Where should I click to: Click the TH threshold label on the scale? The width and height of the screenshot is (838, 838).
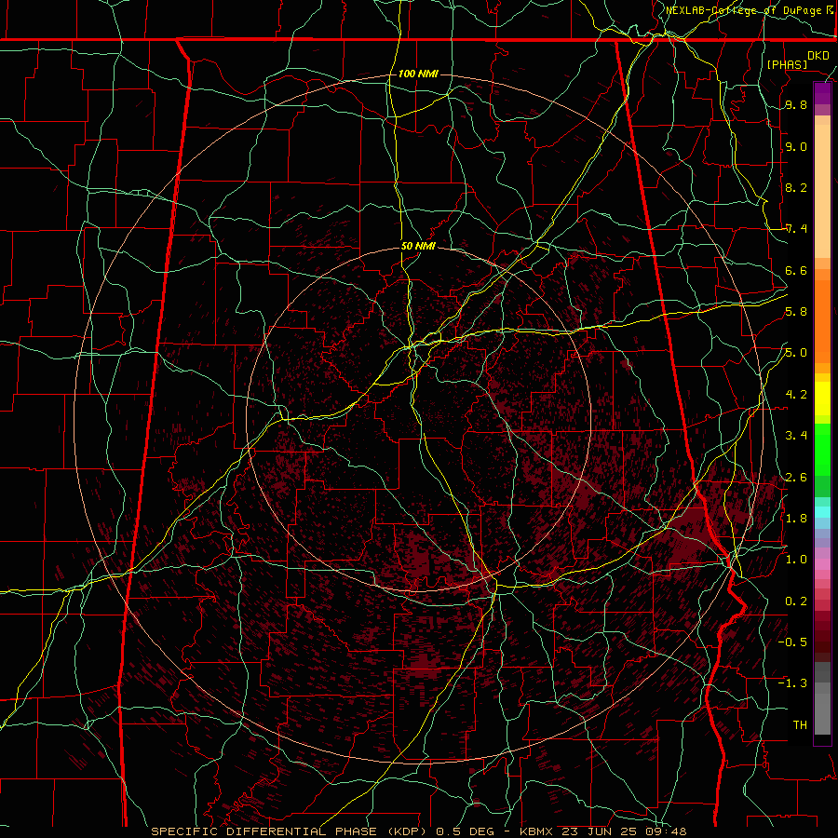pos(800,724)
